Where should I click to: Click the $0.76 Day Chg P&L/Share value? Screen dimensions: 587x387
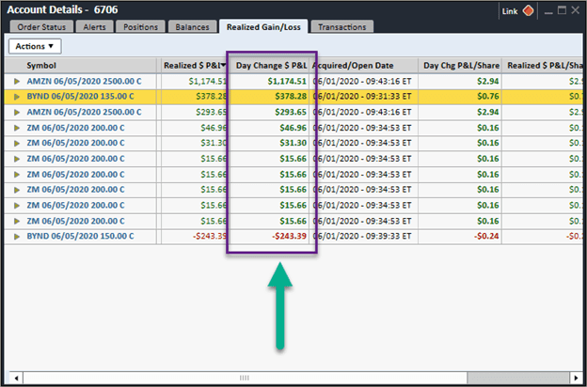(x=488, y=97)
